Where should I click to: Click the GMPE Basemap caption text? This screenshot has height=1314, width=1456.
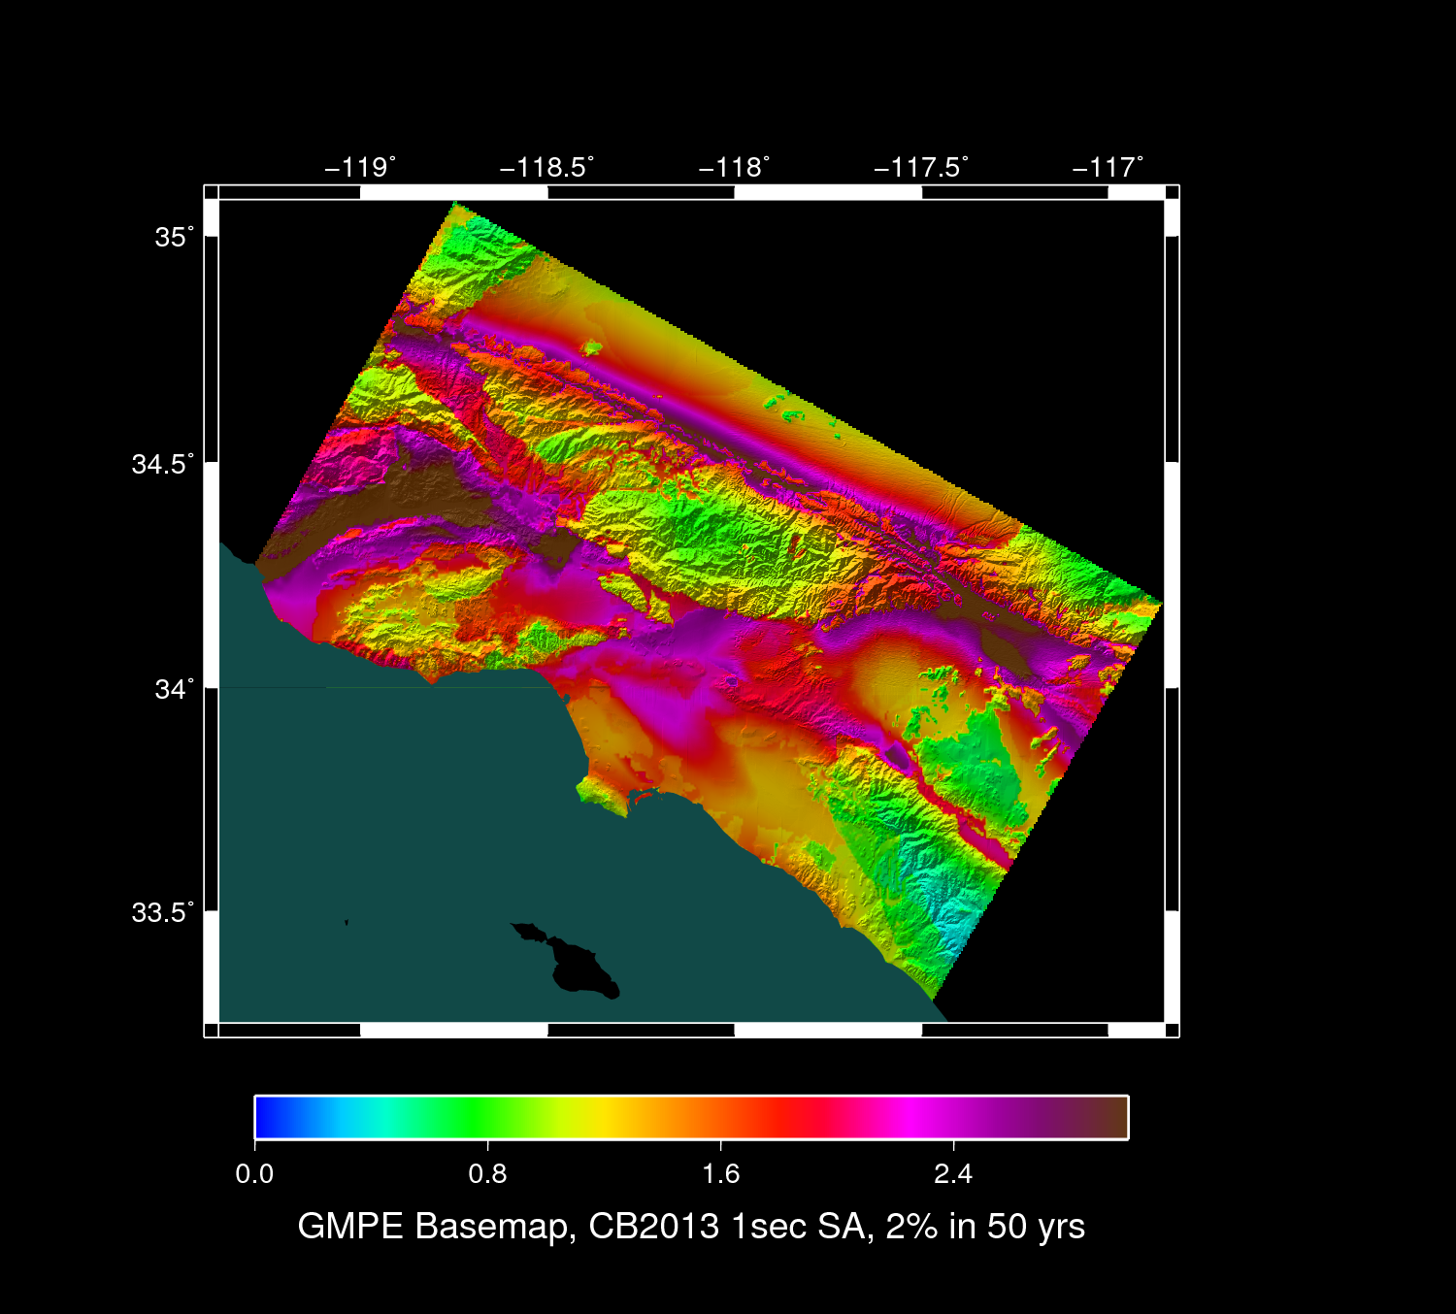pos(690,1227)
